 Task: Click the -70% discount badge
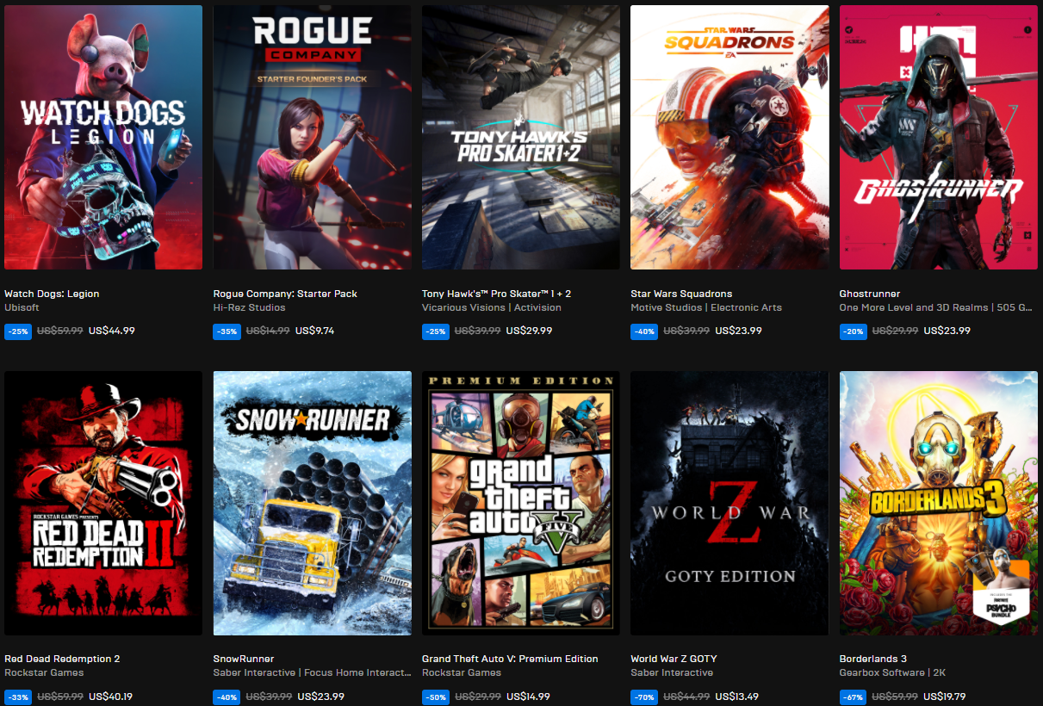tap(644, 697)
